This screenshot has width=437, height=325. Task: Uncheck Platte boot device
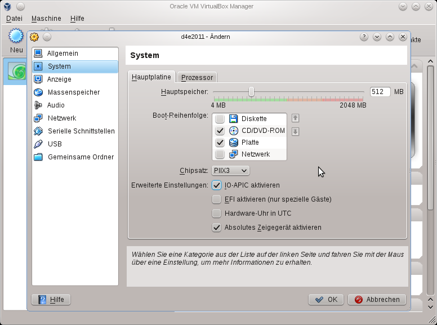click(220, 143)
